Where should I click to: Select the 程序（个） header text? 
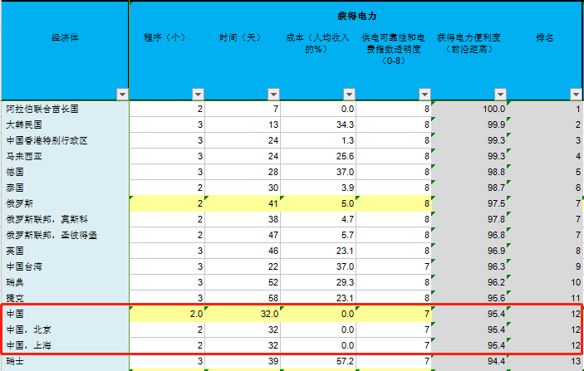click(x=164, y=37)
